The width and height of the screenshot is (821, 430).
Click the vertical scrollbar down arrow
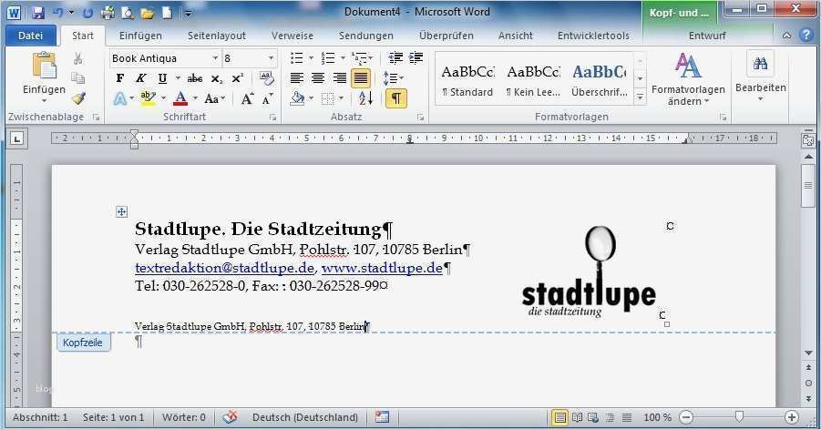click(808, 353)
